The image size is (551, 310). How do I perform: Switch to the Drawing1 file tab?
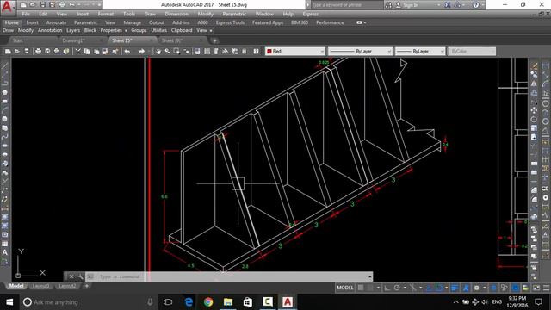click(73, 40)
